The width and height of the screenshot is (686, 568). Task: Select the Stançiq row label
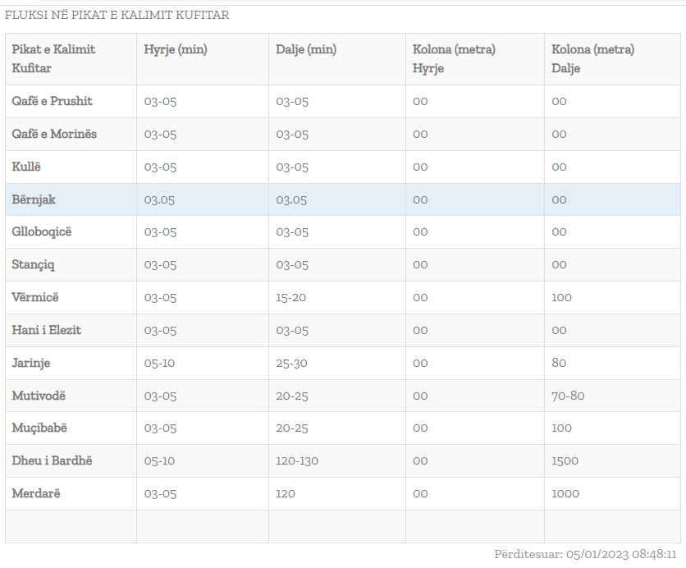click(x=34, y=264)
